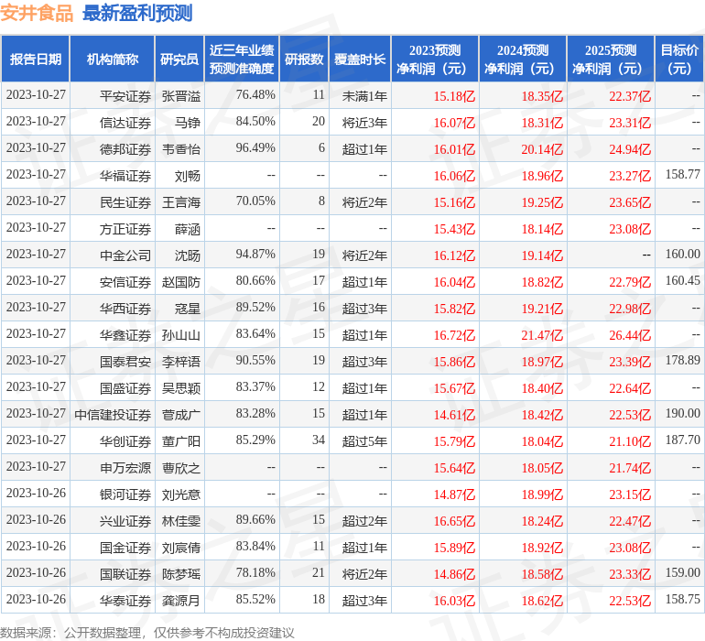Screen dimensions: 705x641
Task: Click analyst name 董广阳
Action: 180,440
